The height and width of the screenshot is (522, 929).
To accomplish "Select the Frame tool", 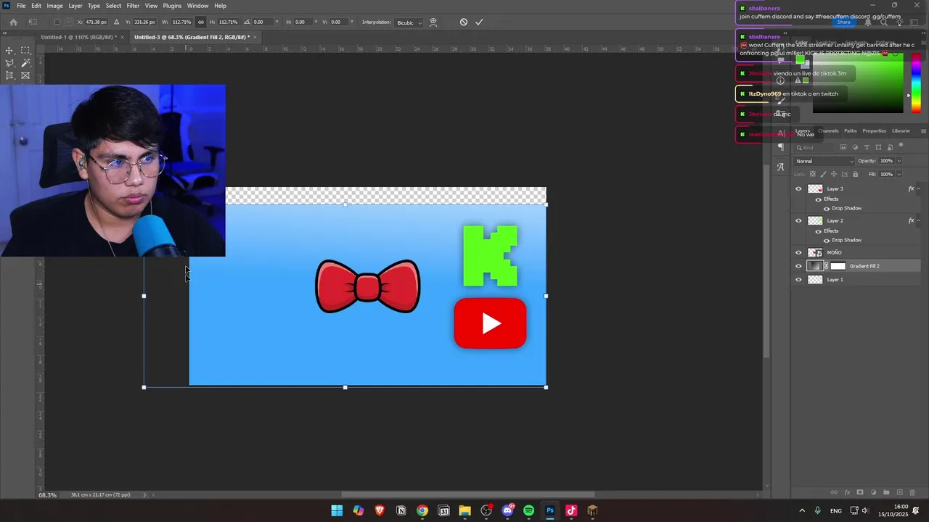I will (x=25, y=75).
